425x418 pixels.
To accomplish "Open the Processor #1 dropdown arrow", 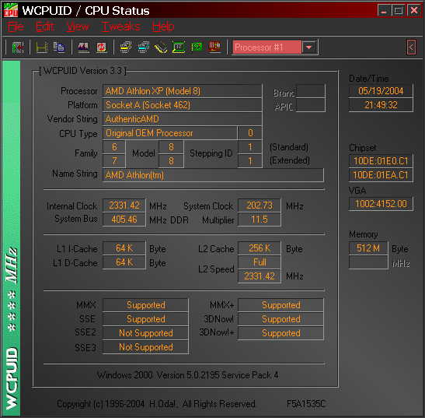I will (308, 47).
